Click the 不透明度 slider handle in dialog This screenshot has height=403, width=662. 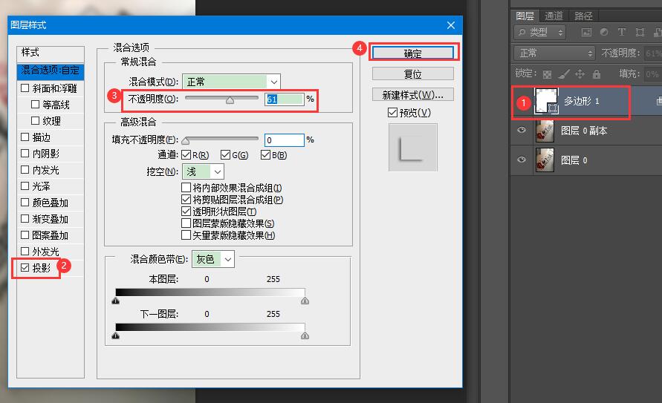click(230, 100)
